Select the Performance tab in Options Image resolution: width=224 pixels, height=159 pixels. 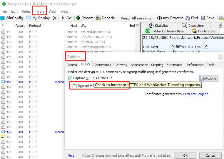194,65
